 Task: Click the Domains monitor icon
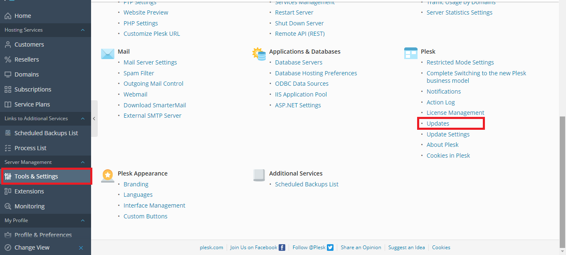[7, 74]
